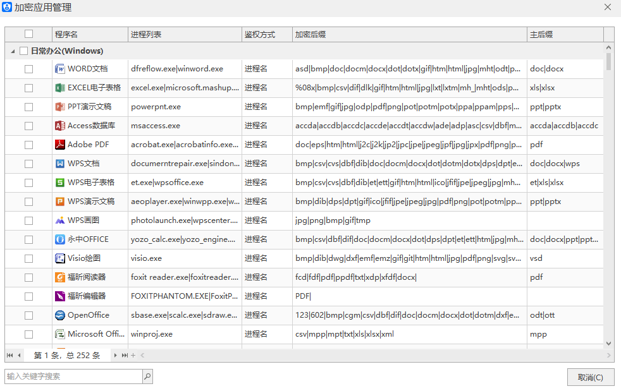Click the WORD文档 application icon

[x=60, y=68]
